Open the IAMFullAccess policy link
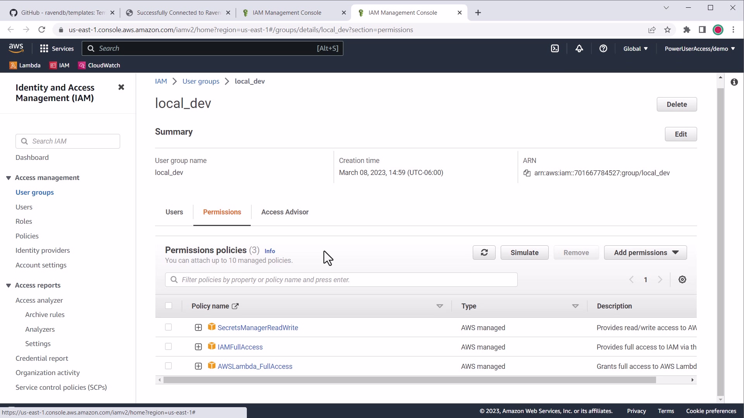This screenshot has height=418, width=744. 240,347
